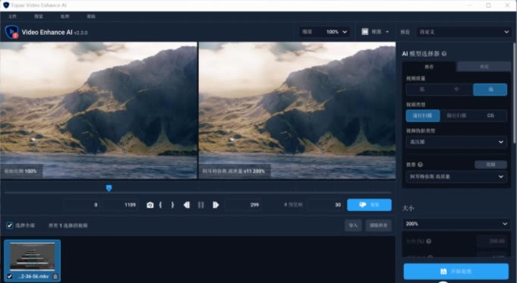Pause the video playback
Screen dimensions: 517x283
coord(200,205)
